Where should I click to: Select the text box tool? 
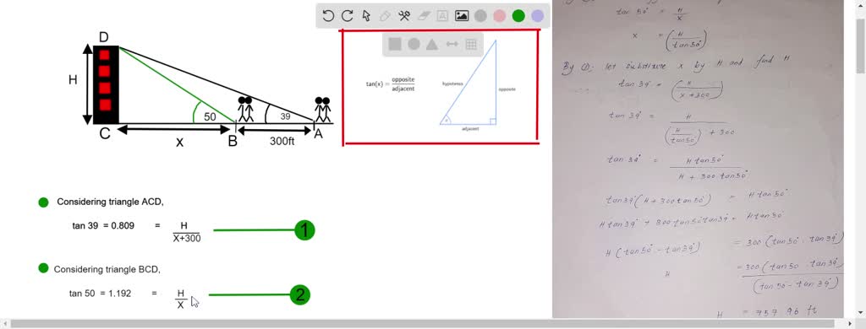(442, 16)
